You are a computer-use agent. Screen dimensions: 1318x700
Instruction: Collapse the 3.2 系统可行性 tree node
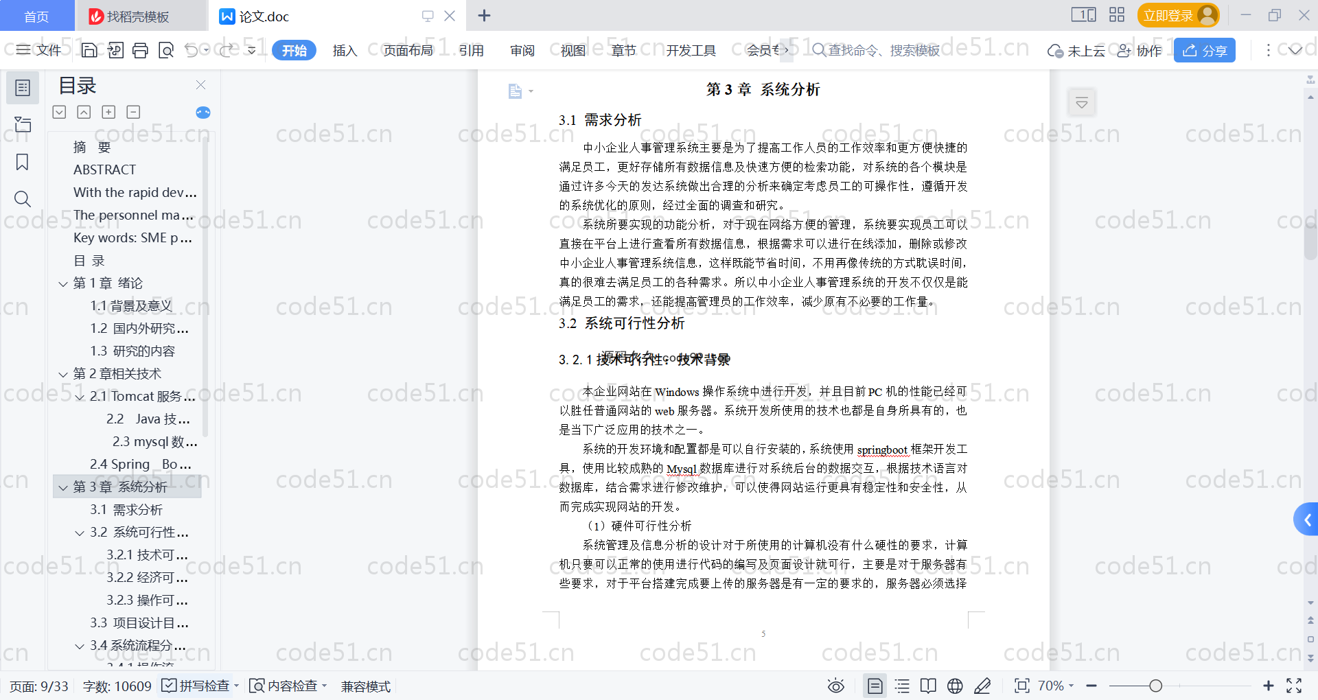tap(80, 533)
